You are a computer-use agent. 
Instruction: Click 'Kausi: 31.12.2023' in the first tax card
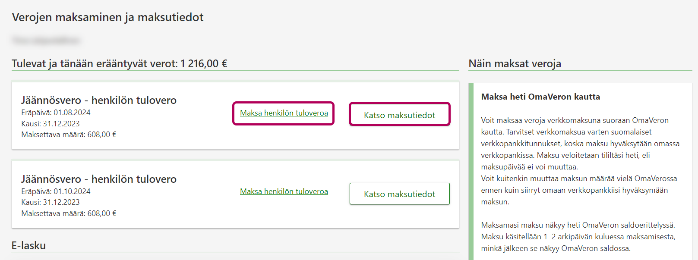[51, 124]
